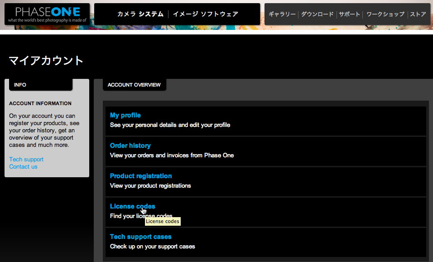The image size is (433, 262).
Task: Open My profile
Action: point(125,115)
